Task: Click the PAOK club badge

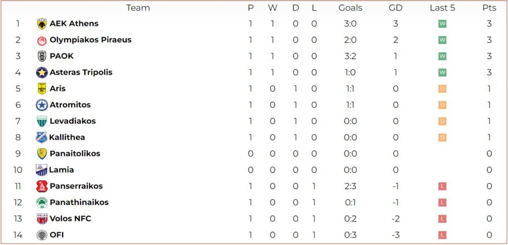Action: (42, 56)
